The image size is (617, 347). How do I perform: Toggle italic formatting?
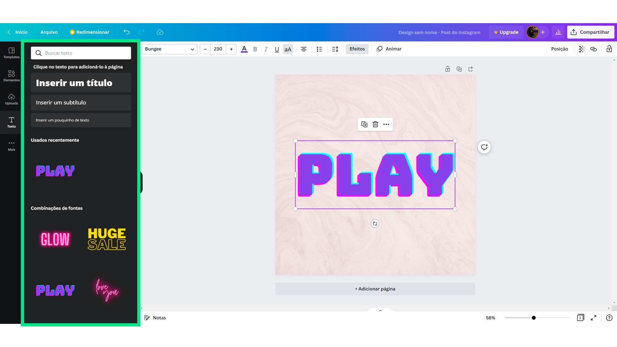click(266, 49)
